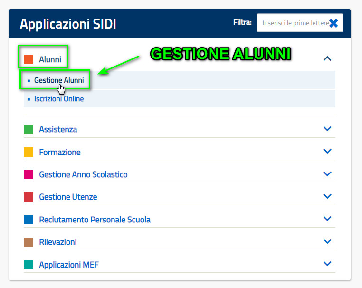Viewport: 362px width, 288px height.
Task: Open the Assistenza category
Action: tap(58, 129)
